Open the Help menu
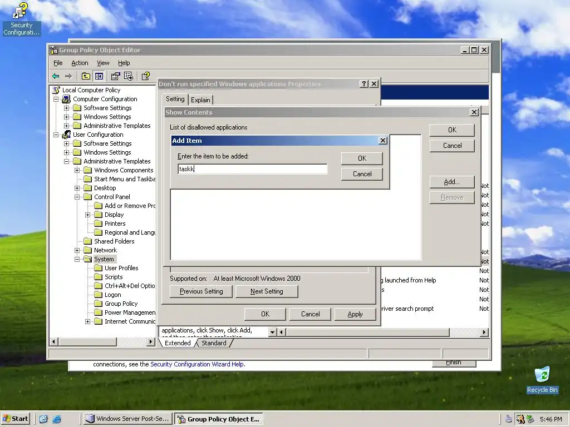The width and height of the screenshot is (570, 427). (124, 63)
